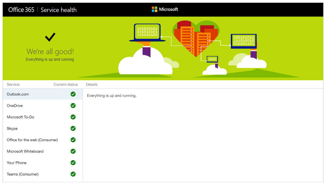This screenshot has width=326, height=185.
Task: Click the large black checkmark in banner
Action: click(x=50, y=37)
